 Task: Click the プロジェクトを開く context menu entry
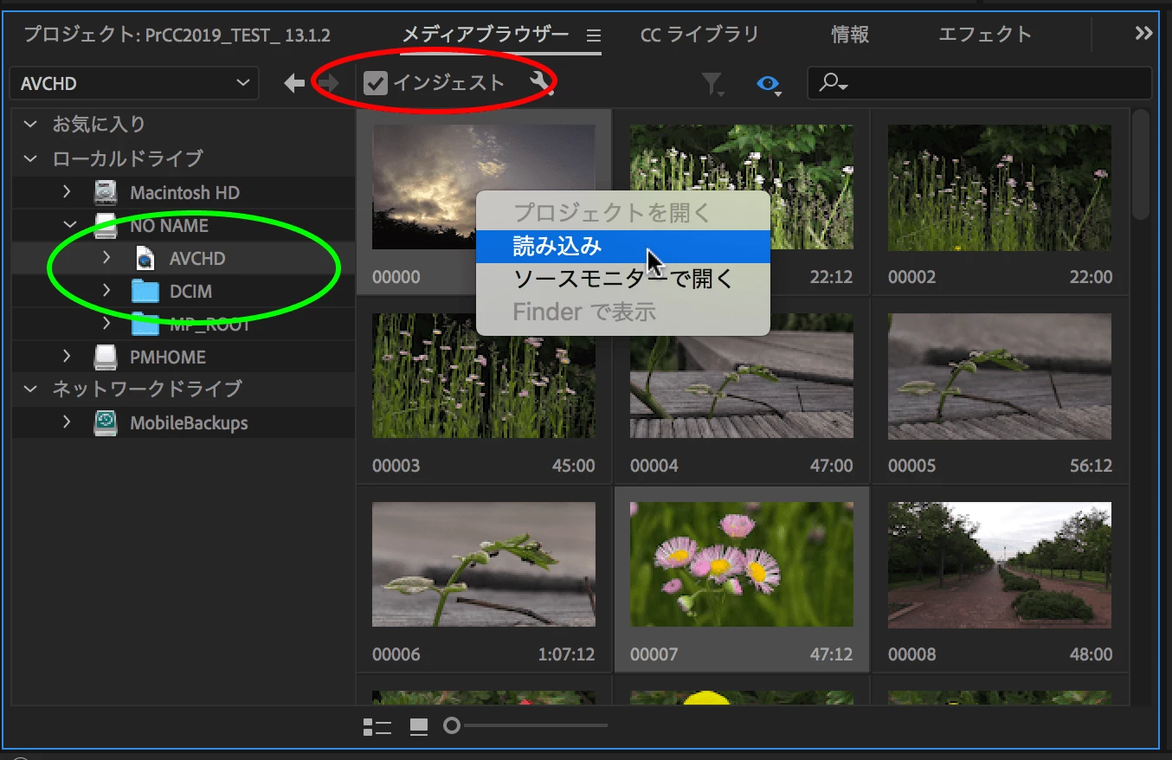(623, 213)
